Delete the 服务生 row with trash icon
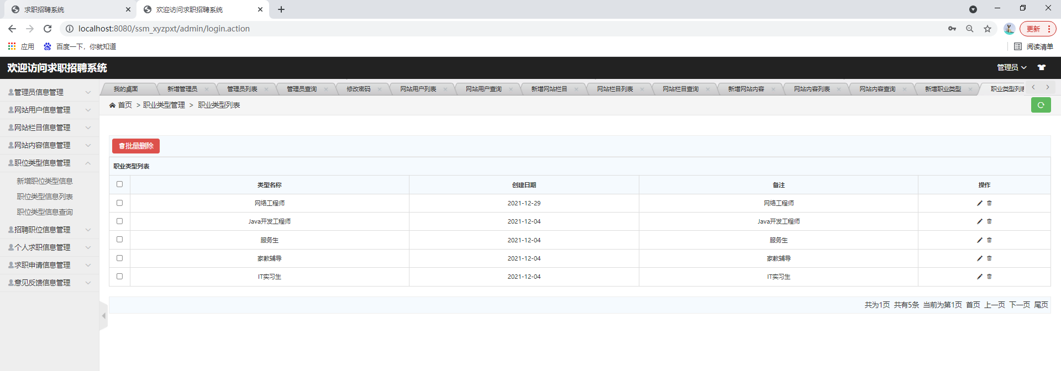Image resolution: width=1061 pixels, height=371 pixels. [989, 240]
